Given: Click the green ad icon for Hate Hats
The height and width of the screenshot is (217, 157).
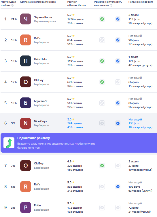Looking at the screenshot, I should pos(102,61).
